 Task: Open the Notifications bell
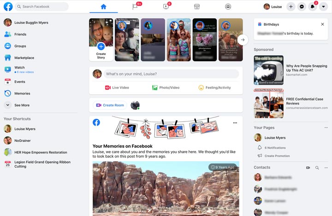[313, 6]
